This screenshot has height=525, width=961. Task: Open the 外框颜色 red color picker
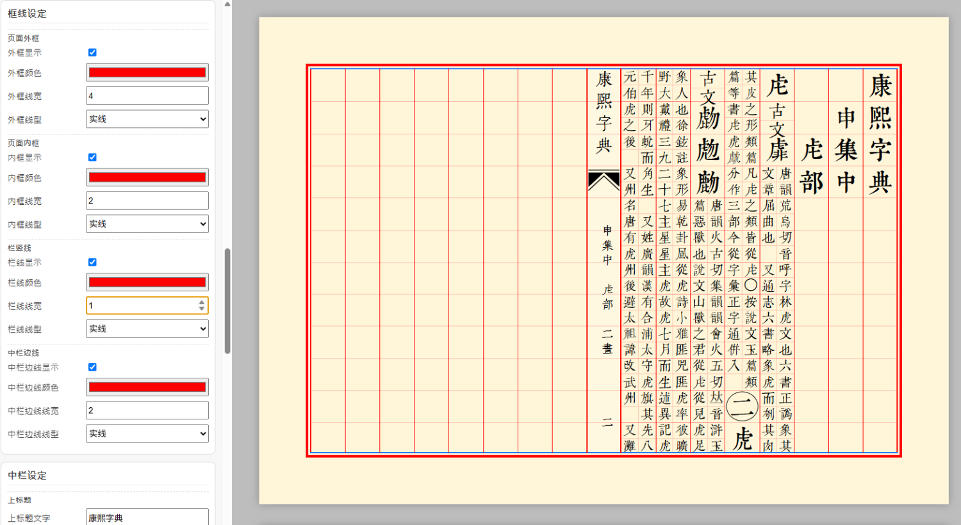tap(147, 73)
